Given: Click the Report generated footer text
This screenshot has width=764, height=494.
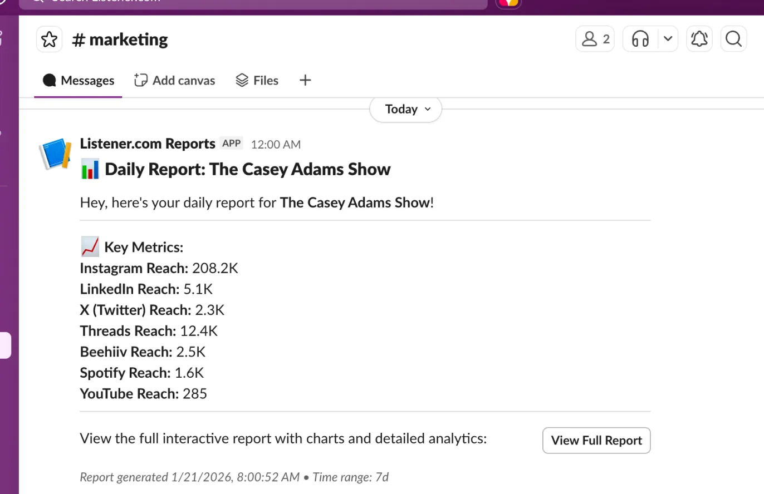Looking at the screenshot, I should tap(234, 477).
